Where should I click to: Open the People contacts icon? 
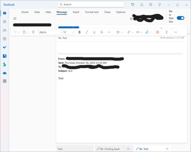pyautogui.click(x=5, y=30)
